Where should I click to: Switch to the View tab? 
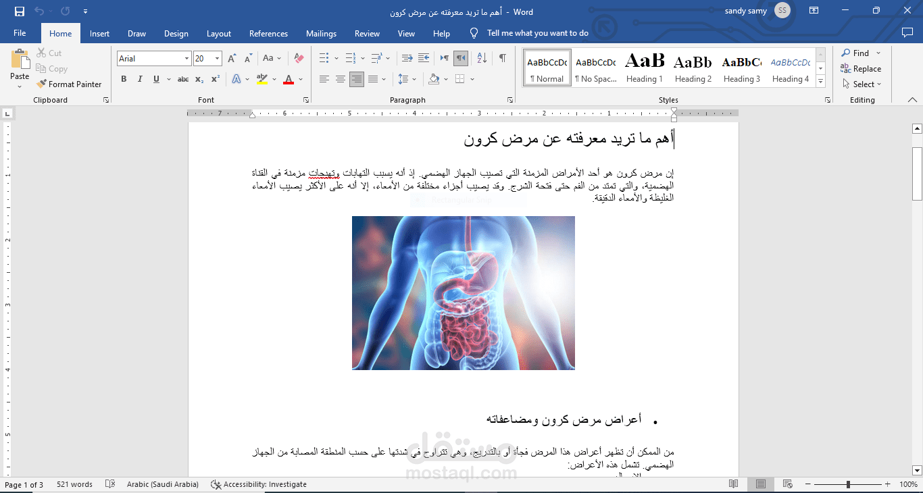tap(406, 34)
